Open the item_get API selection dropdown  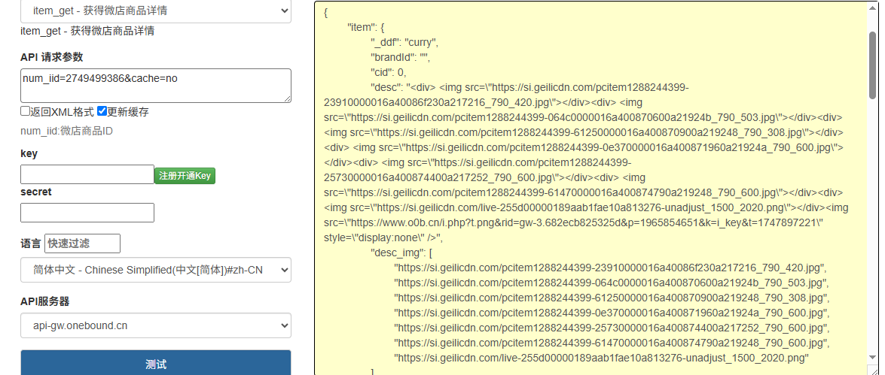coord(156,11)
